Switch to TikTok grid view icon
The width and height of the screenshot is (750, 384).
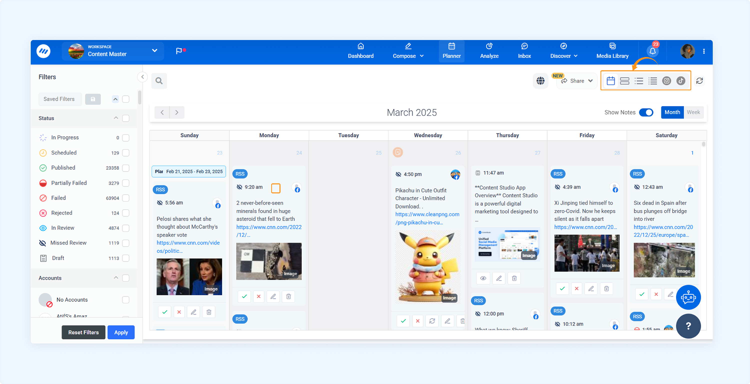tap(680, 81)
